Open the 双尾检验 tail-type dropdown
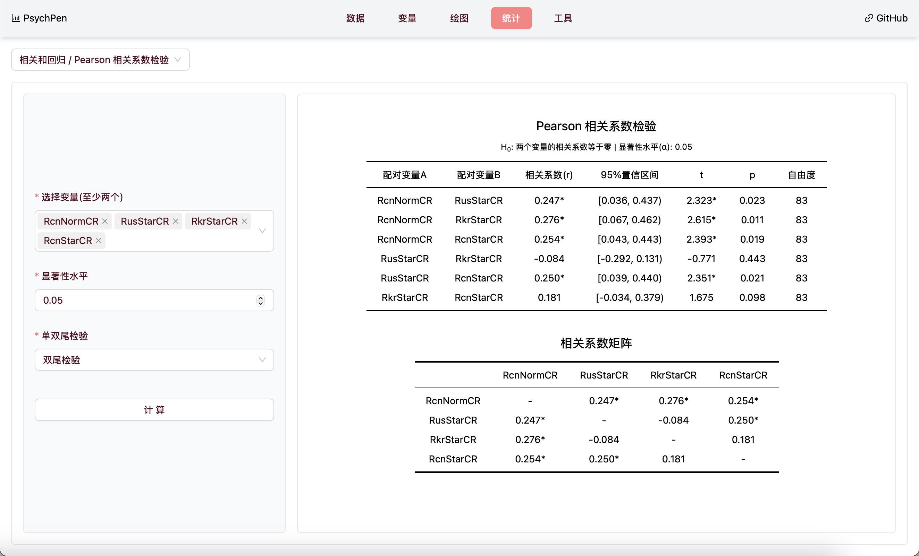This screenshot has width=919, height=556. pyautogui.click(x=154, y=360)
